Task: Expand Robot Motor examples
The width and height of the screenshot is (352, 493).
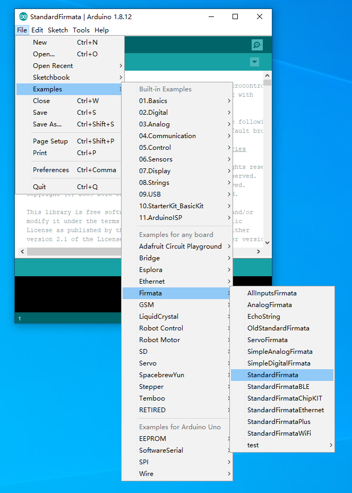Action: click(x=177, y=340)
